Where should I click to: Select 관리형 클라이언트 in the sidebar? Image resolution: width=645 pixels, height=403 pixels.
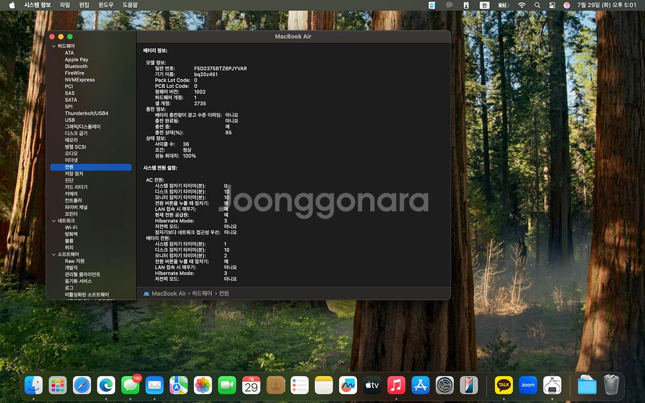coord(82,274)
